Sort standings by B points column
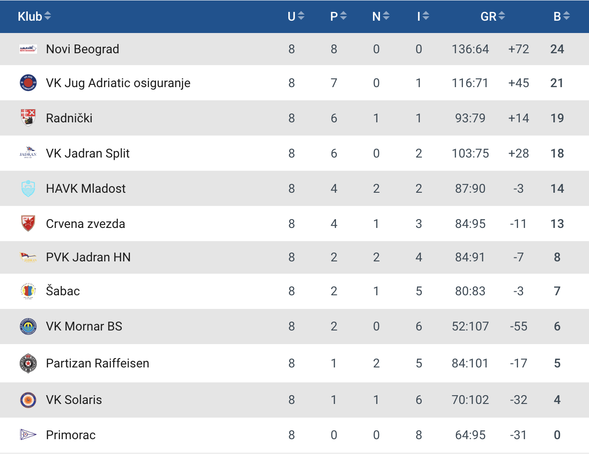The height and width of the screenshot is (455, 589). click(562, 16)
